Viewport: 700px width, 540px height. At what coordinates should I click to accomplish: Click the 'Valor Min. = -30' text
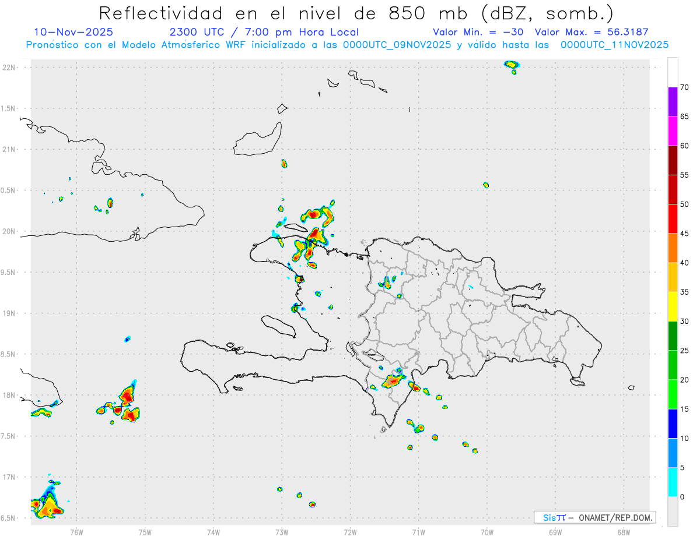[478, 32]
